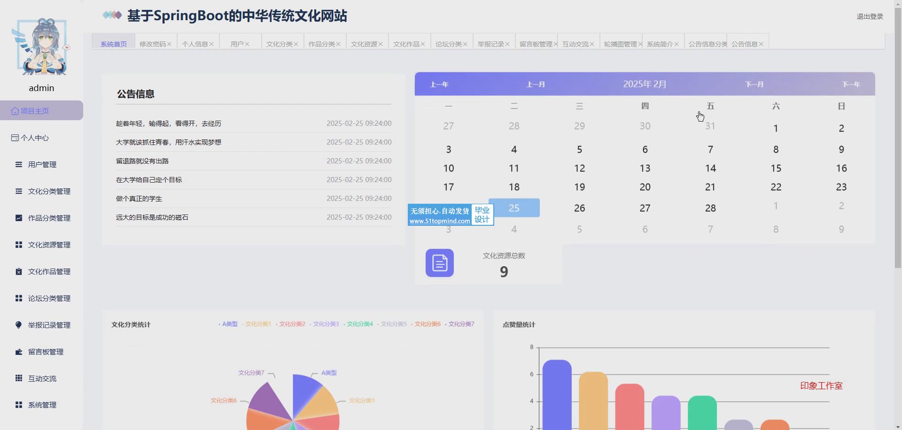
Task: Log out using 退出登录 link
Action: [x=870, y=16]
